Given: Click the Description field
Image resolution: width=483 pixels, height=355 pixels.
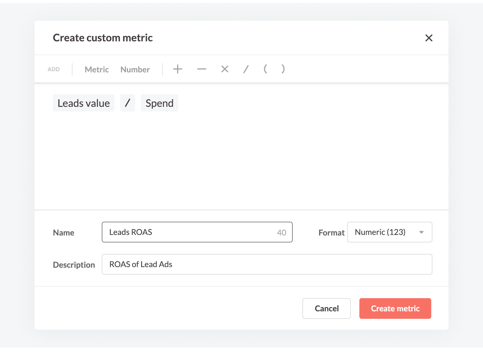Looking at the screenshot, I should [x=267, y=264].
